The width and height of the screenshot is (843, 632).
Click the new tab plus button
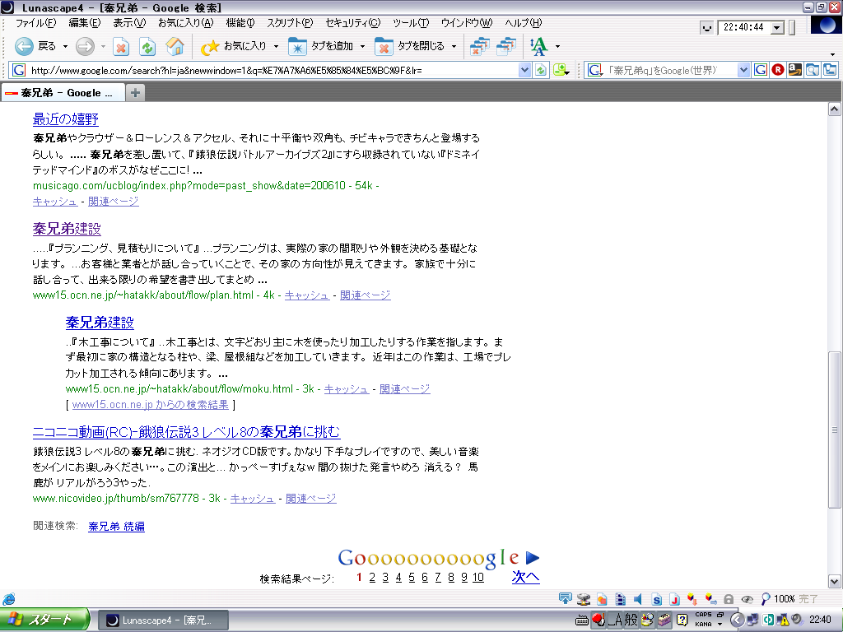pos(135,93)
